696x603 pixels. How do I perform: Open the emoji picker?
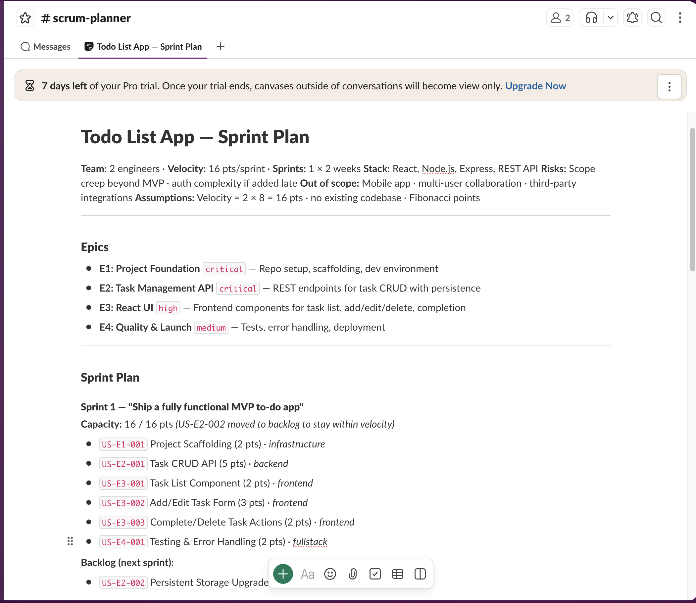coord(330,574)
